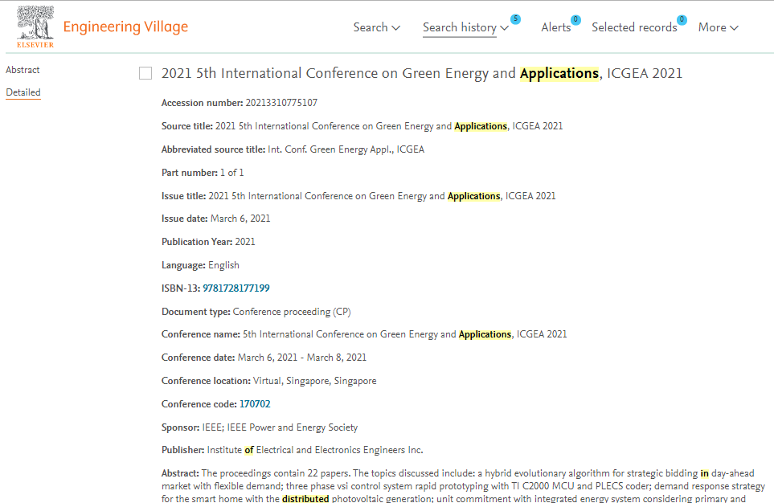Viewport: 774px width, 503px height.
Task: Click Sponsor 'IEEE; IEEE Power and Energy Society'
Action: 280,427
